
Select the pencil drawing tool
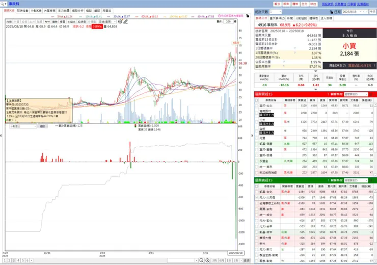pos(125,21)
